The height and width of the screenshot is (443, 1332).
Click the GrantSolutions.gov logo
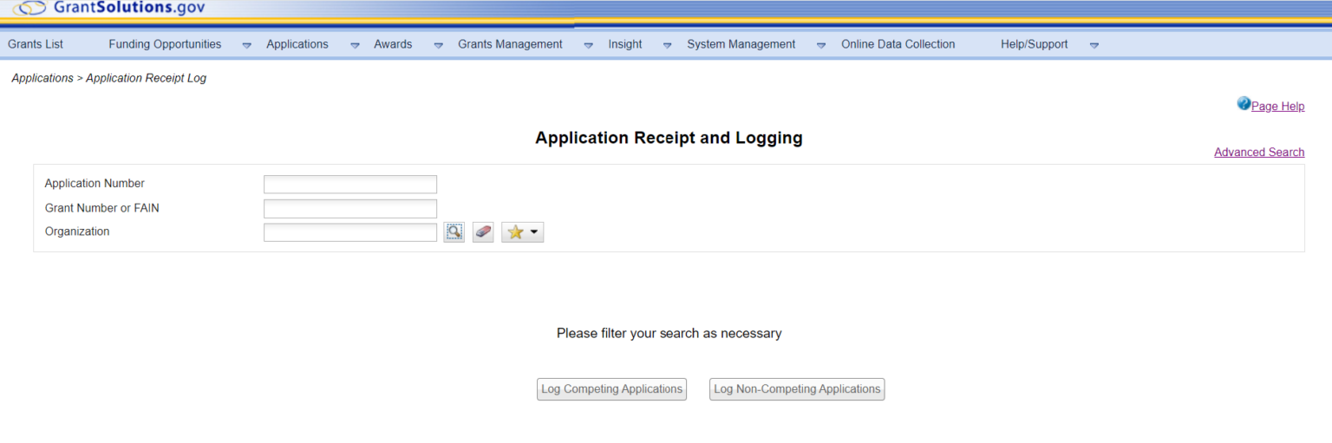click(109, 9)
